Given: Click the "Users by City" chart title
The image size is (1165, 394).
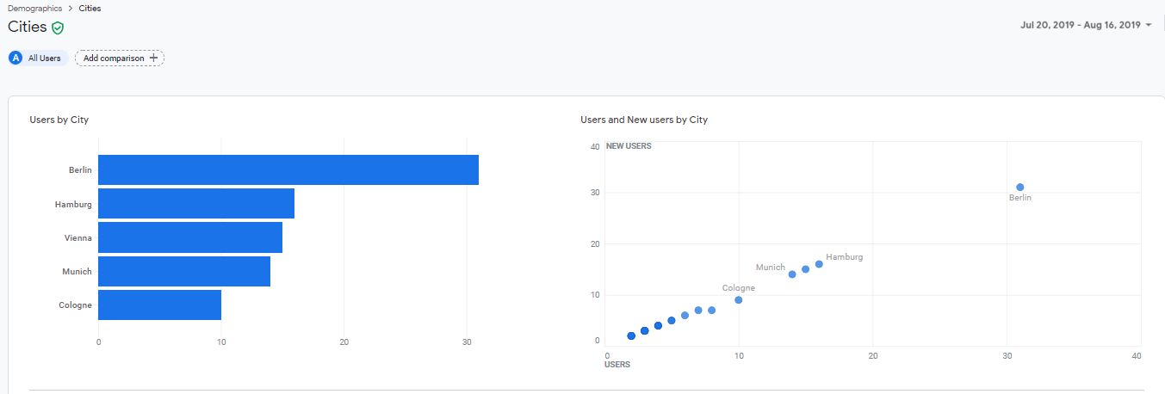Looking at the screenshot, I should tap(59, 120).
